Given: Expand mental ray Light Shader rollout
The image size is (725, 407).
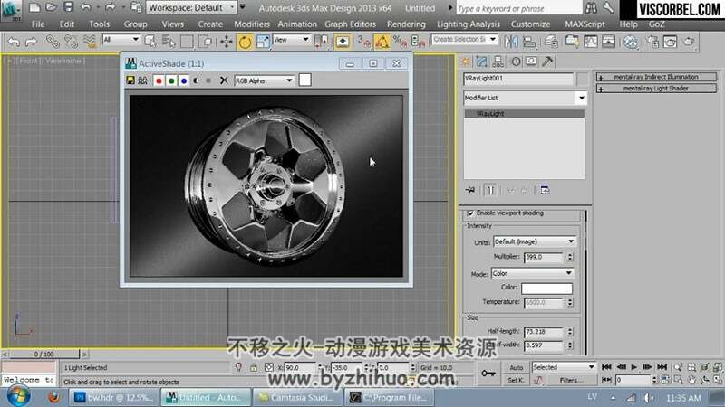Looking at the screenshot, I should (656, 88).
